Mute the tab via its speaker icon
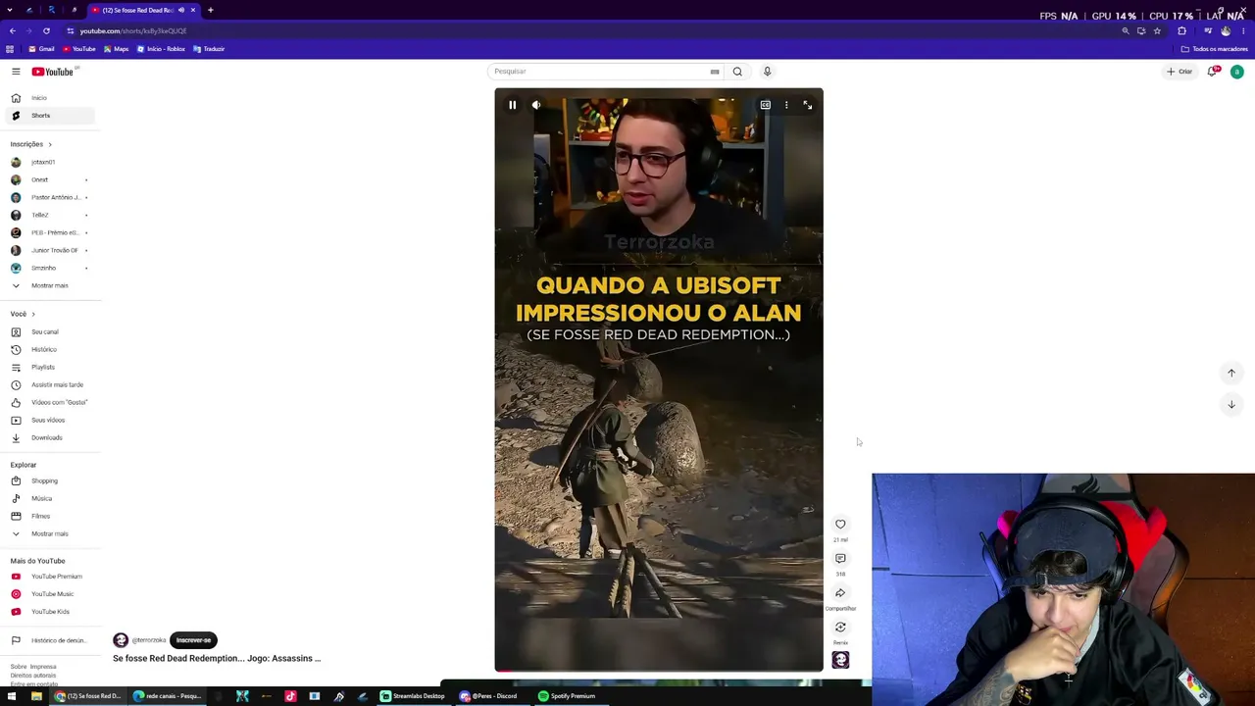Screen dimensions: 1255x706 (181, 10)
